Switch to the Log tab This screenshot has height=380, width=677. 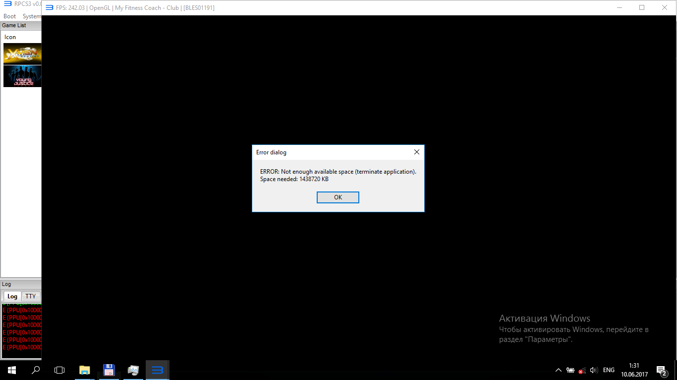(x=12, y=296)
